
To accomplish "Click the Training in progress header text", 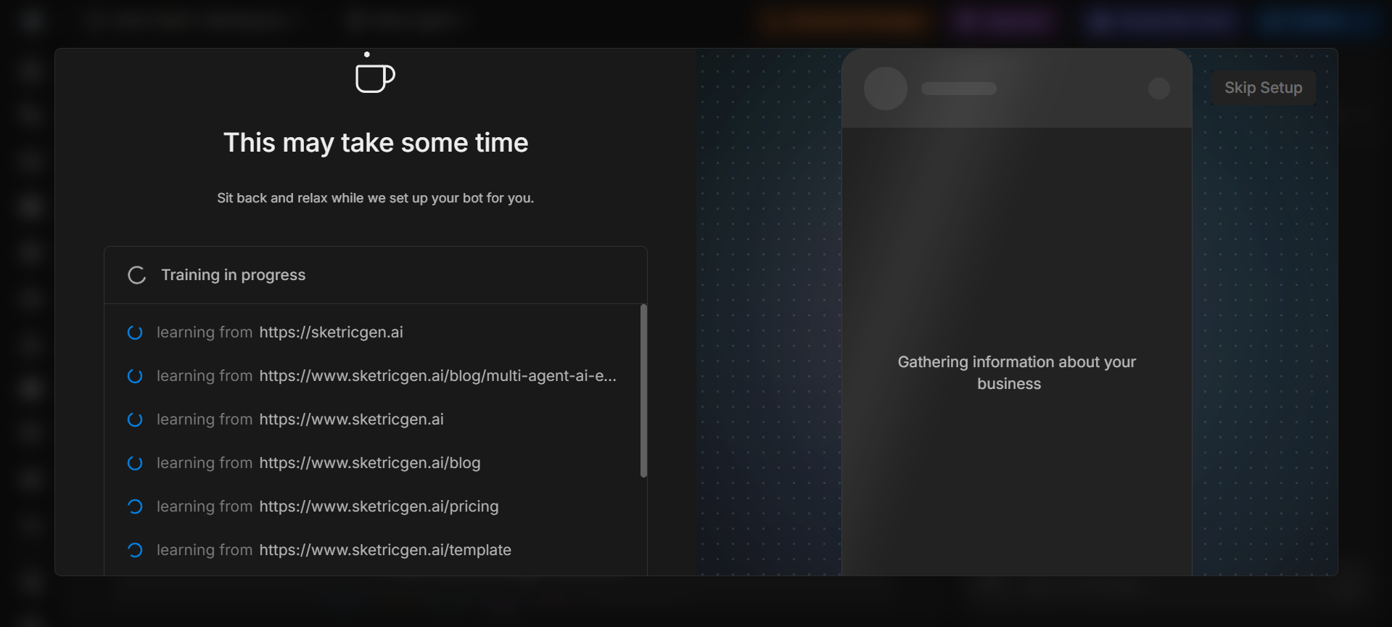I will tap(233, 275).
